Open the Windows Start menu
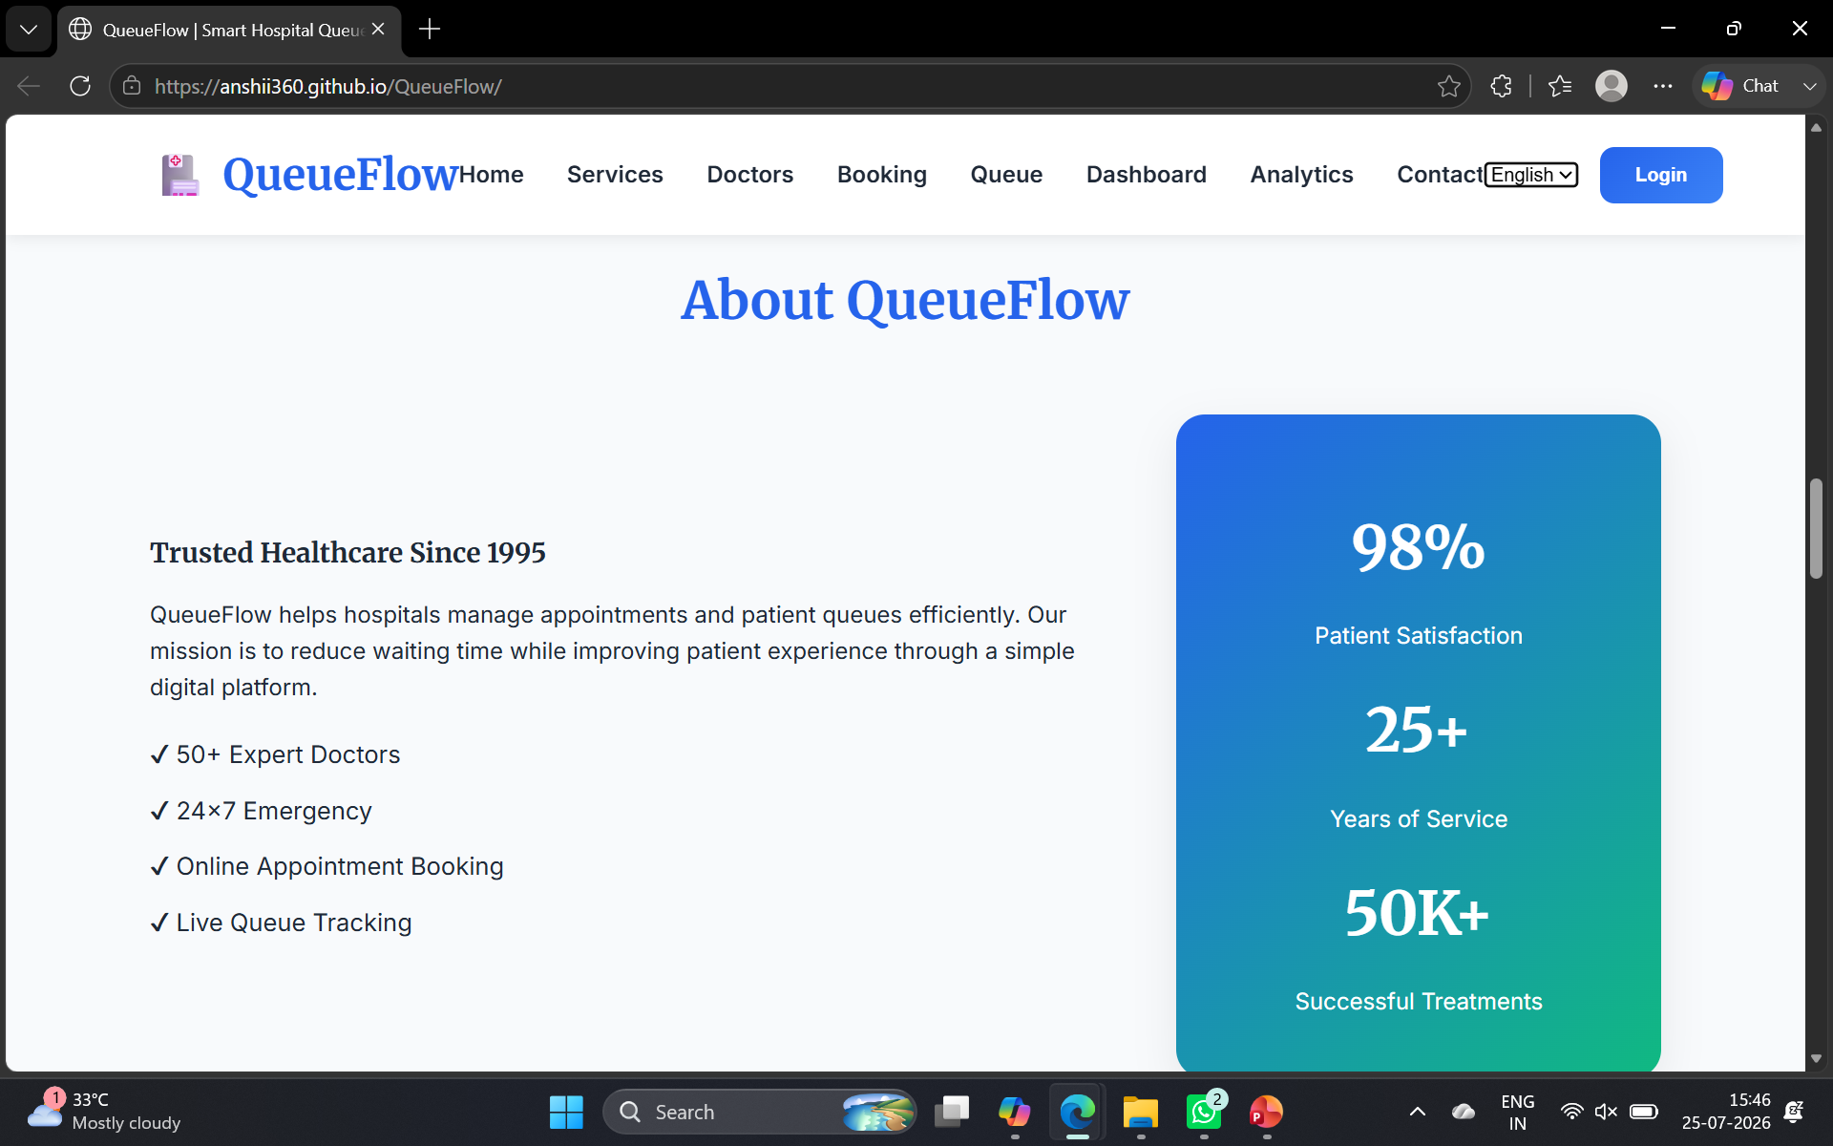The height and width of the screenshot is (1146, 1833). coord(566,1112)
